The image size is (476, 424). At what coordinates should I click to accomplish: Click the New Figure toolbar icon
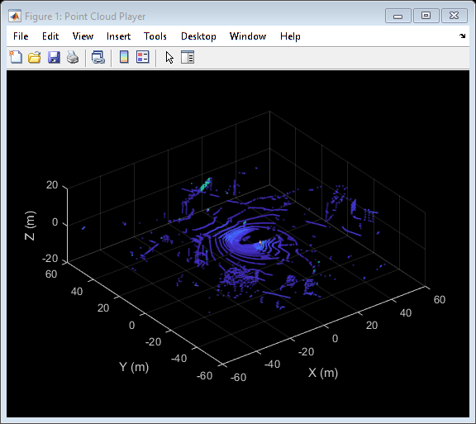16,57
